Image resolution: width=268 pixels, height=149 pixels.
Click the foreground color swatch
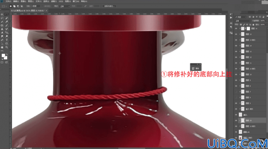point(3,56)
